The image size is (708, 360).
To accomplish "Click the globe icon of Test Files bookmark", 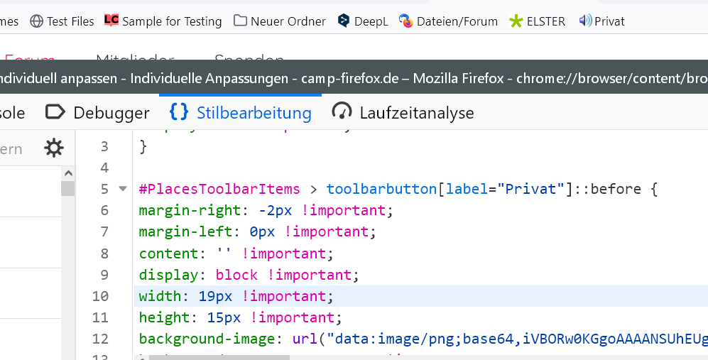I will tap(36, 21).
